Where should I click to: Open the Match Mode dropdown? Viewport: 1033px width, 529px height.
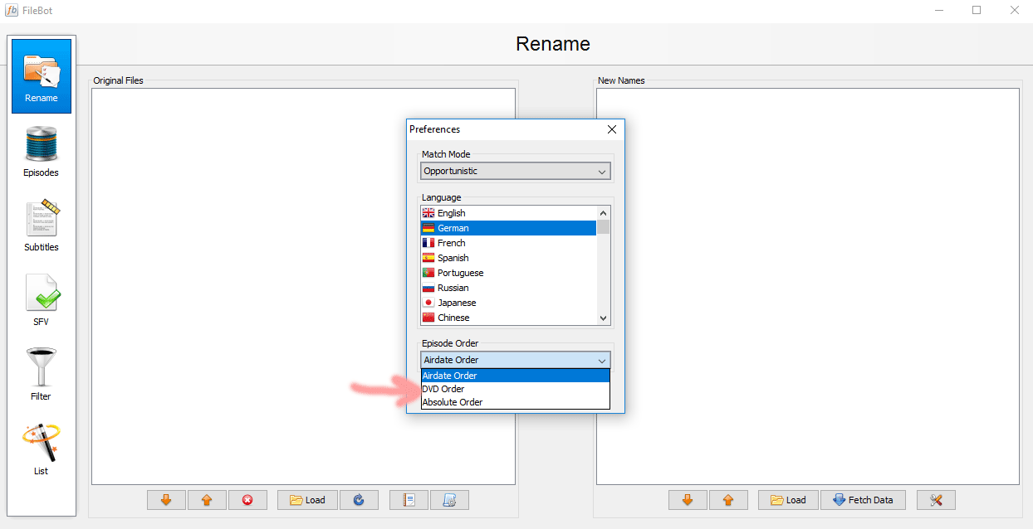(516, 171)
